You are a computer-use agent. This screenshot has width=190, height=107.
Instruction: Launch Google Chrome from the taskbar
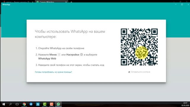[x=24, y=104]
